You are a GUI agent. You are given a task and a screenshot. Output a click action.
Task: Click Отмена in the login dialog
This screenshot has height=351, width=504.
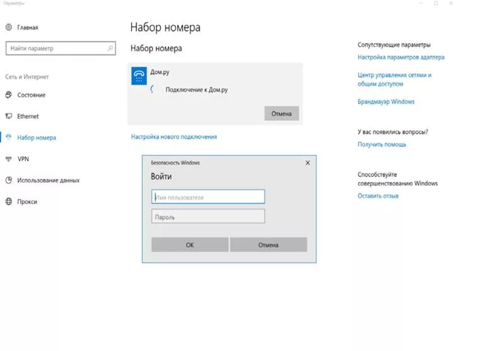click(x=268, y=245)
